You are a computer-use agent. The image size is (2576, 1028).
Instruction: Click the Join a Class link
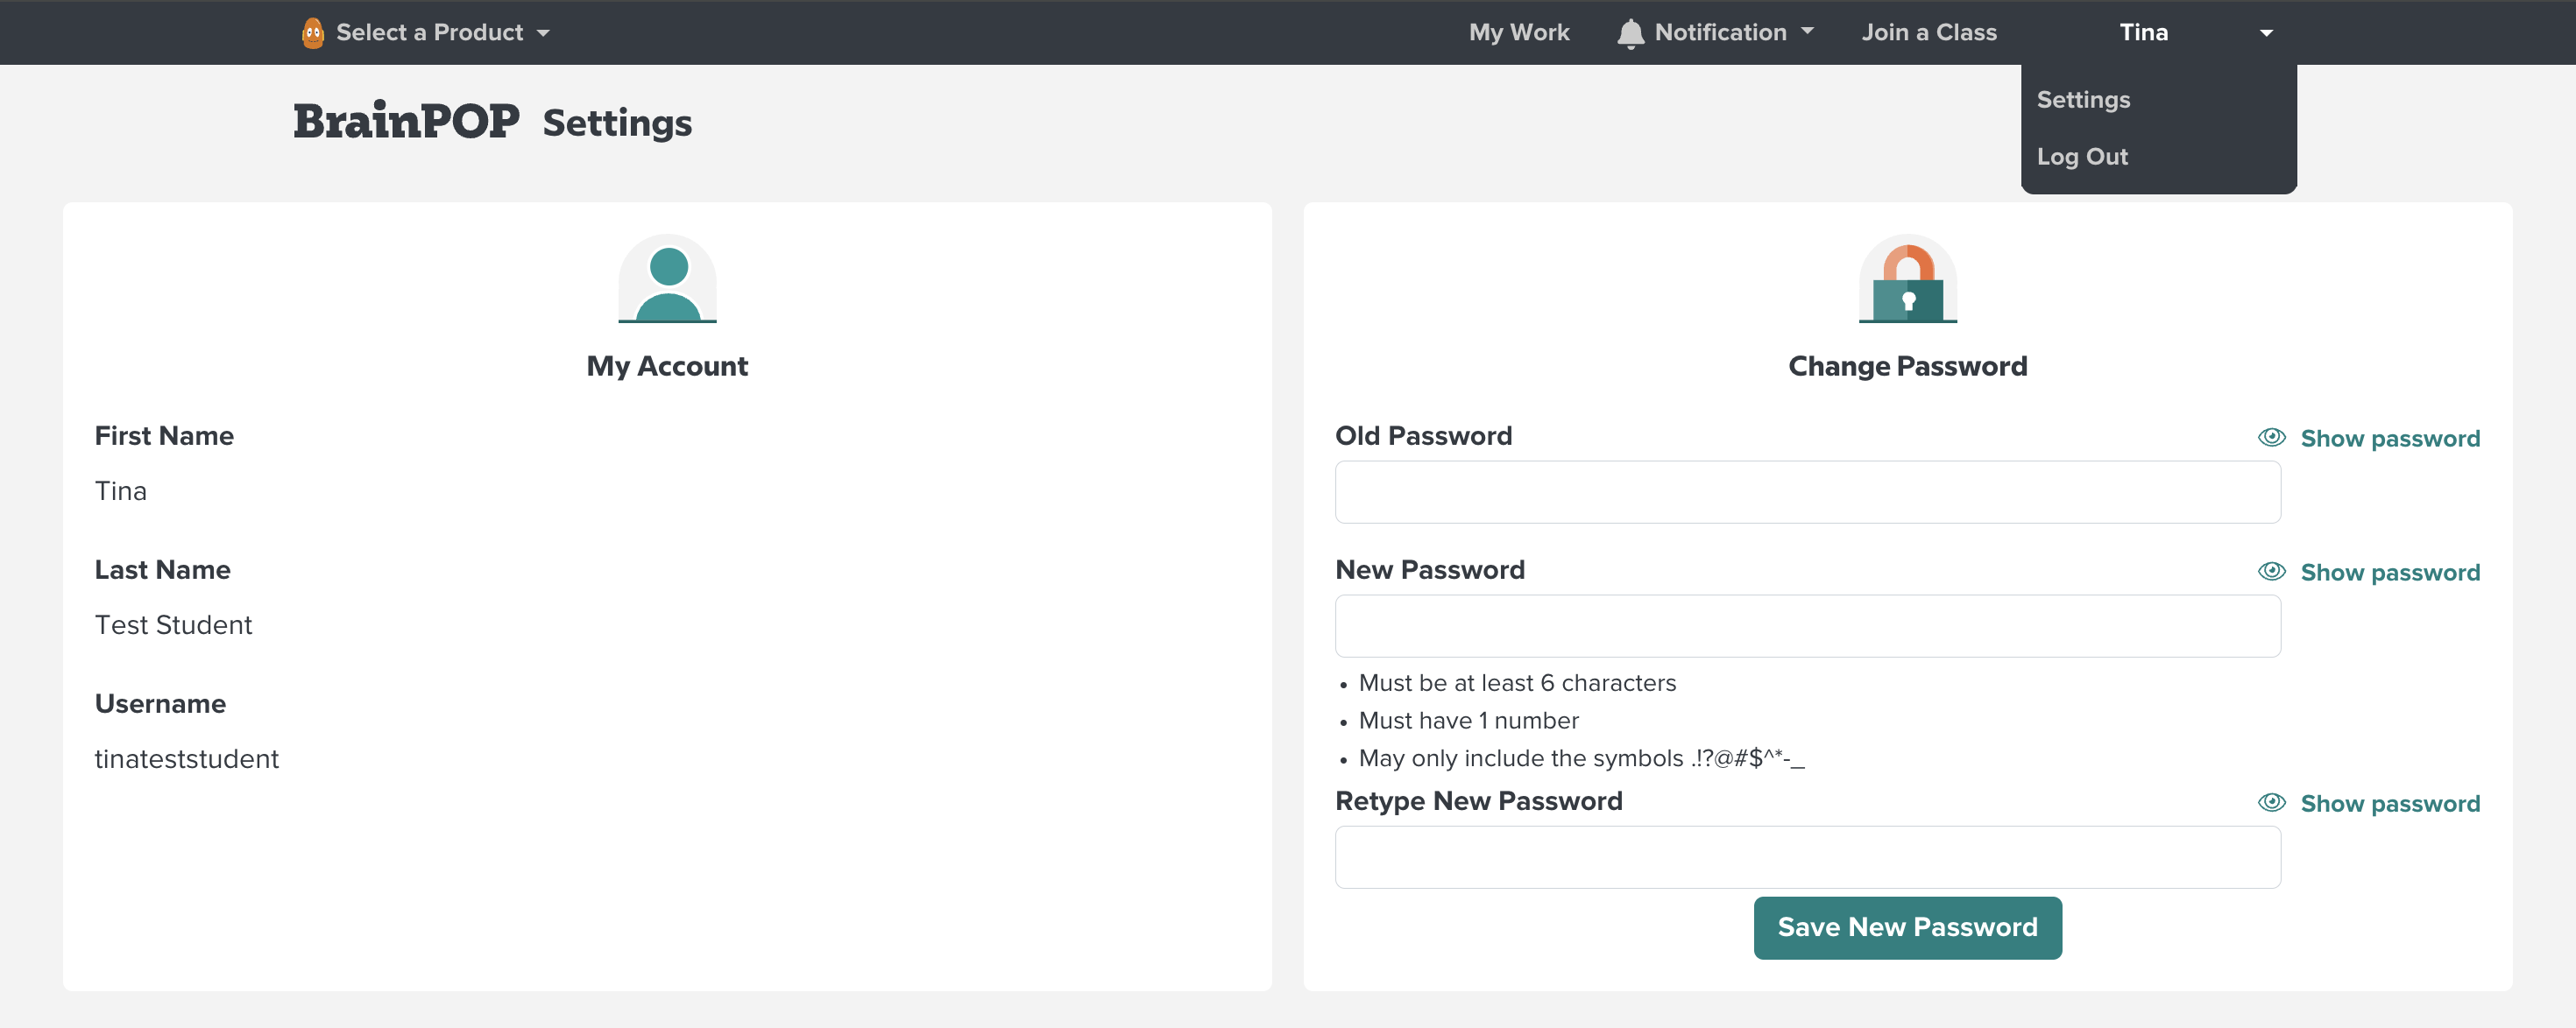(1928, 32)
